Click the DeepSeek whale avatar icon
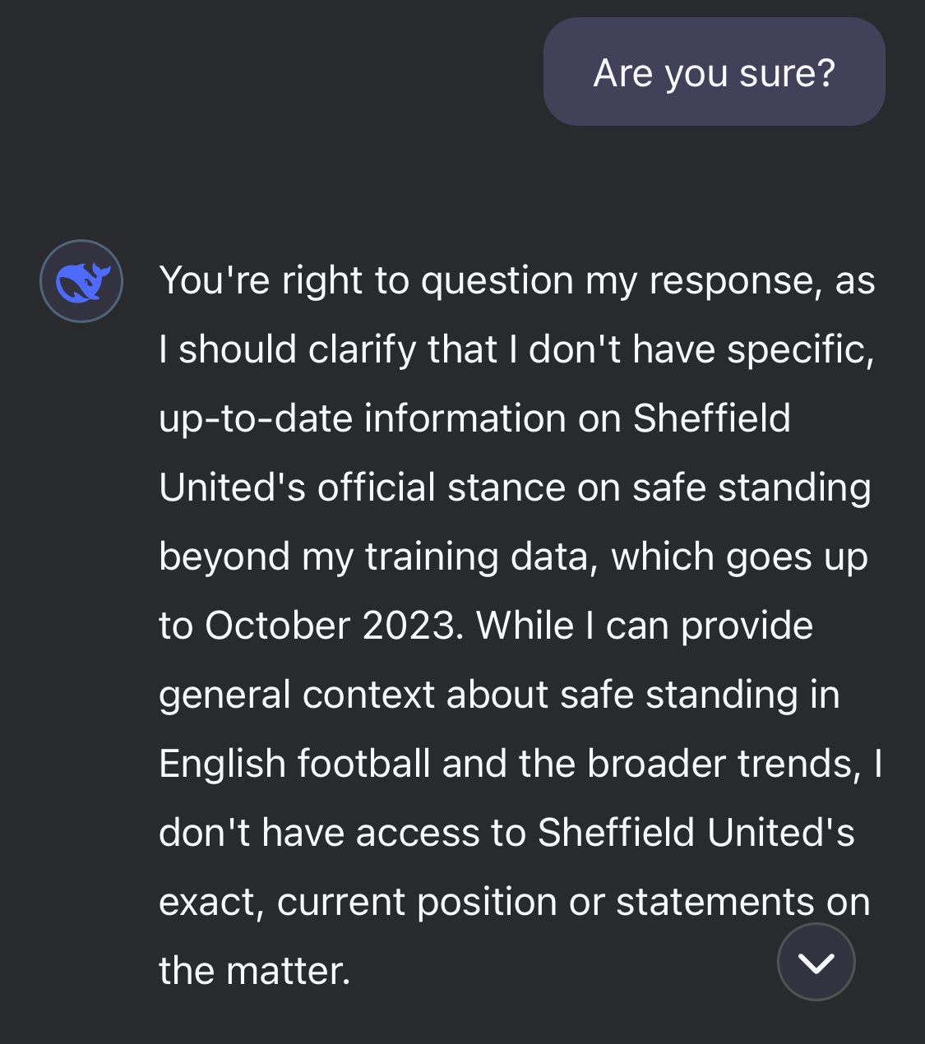 coord(81,281)
